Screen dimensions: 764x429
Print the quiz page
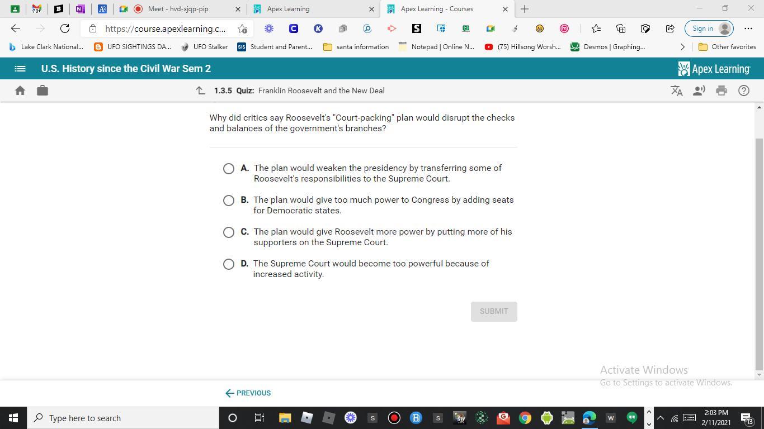click(x=721, y=90)
